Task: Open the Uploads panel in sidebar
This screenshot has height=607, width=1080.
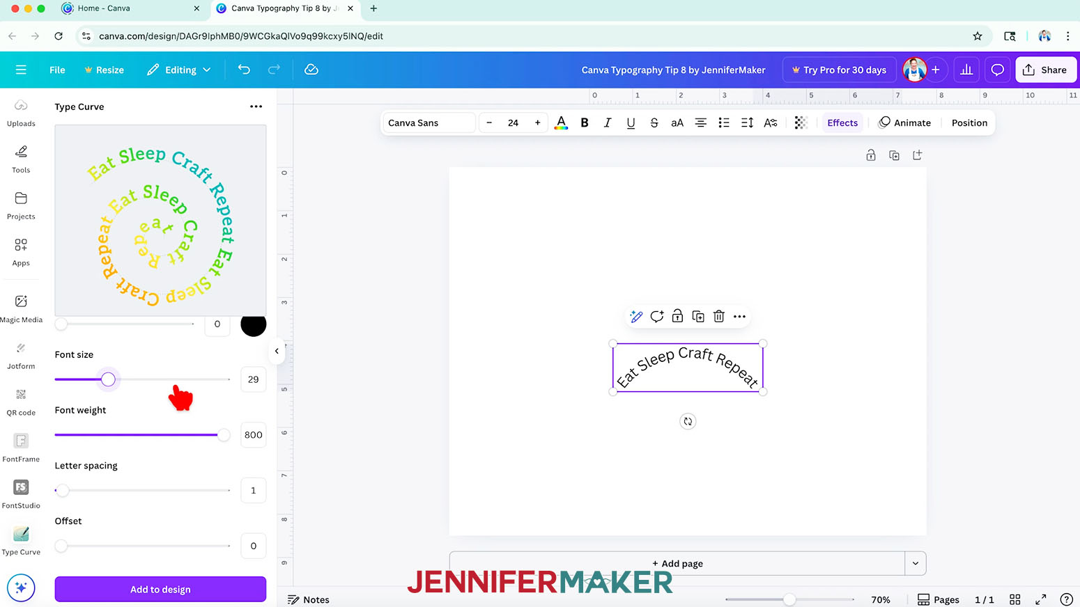Action: click(x=21, y=113)
